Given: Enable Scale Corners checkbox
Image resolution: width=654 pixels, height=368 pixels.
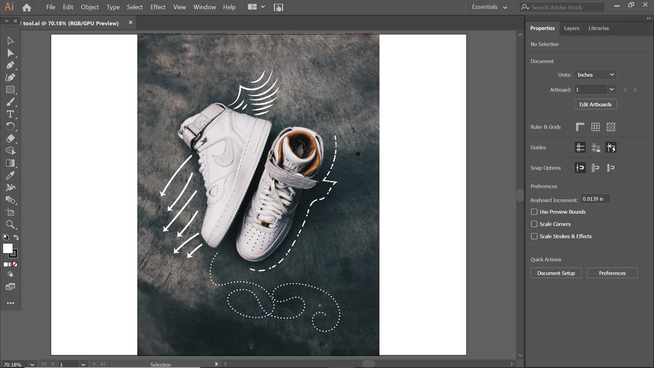Looking at the screenshot, I should (x=534, y=224).
